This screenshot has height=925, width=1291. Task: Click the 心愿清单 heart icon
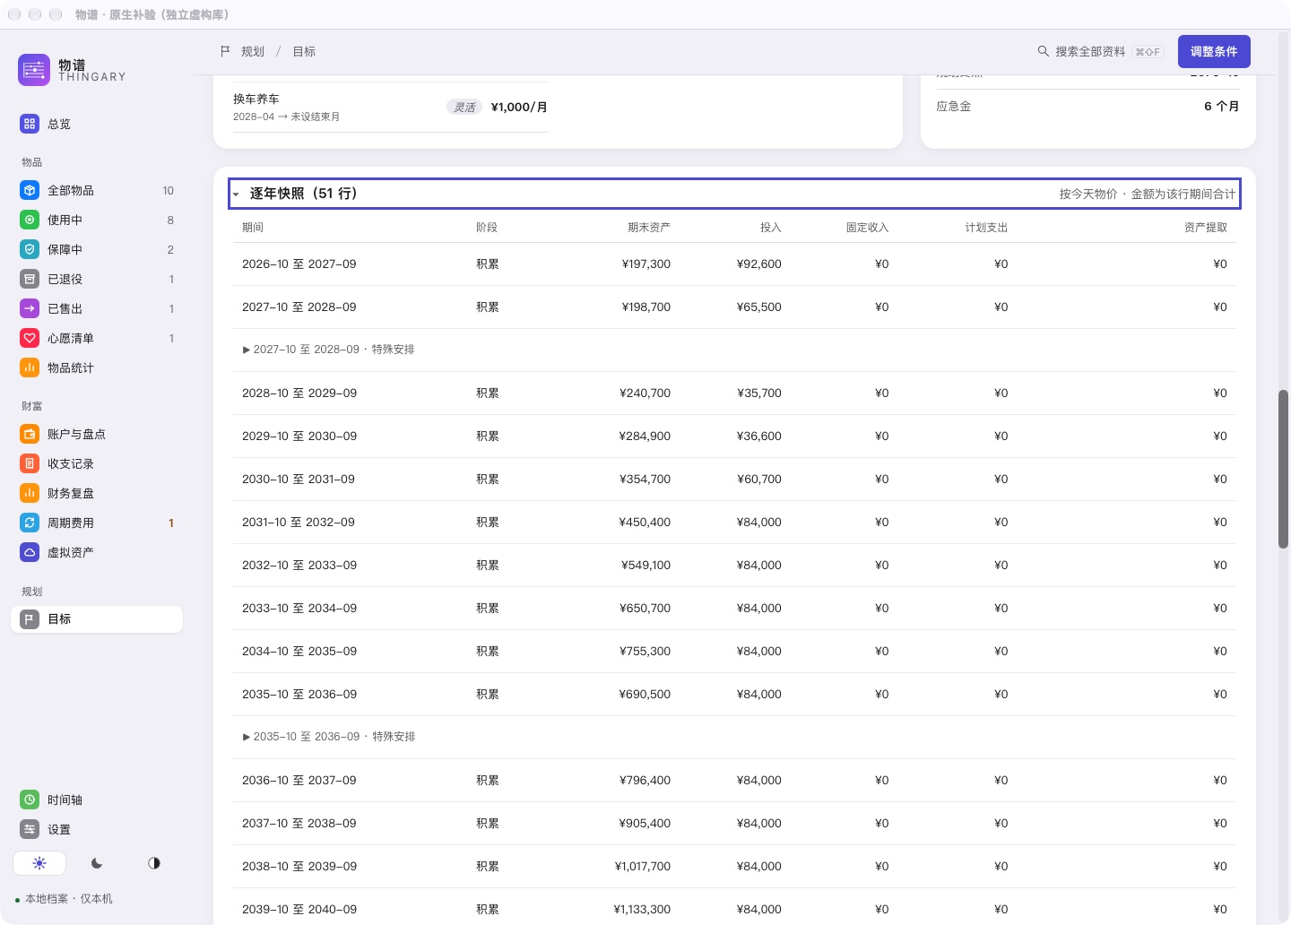pyautogui.click(x=30, y=338)
